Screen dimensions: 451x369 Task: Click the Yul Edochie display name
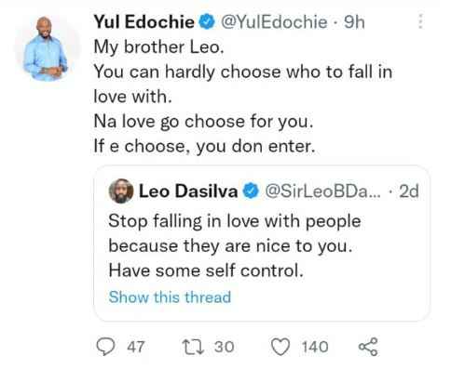pos(144,22)
